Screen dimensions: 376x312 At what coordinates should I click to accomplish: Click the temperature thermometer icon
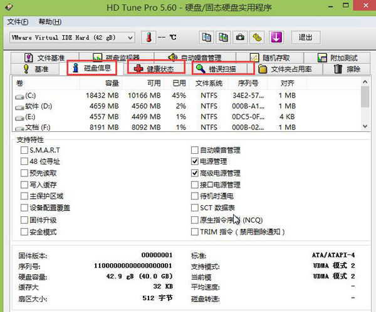(149, 38)
